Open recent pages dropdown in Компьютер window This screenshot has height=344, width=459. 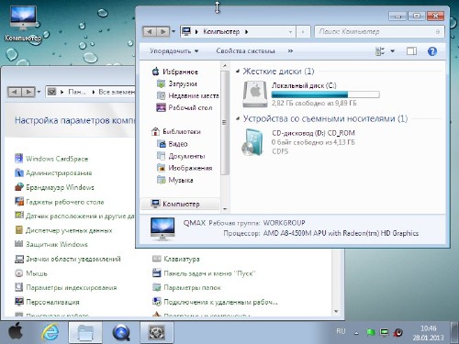click(174, 31)
